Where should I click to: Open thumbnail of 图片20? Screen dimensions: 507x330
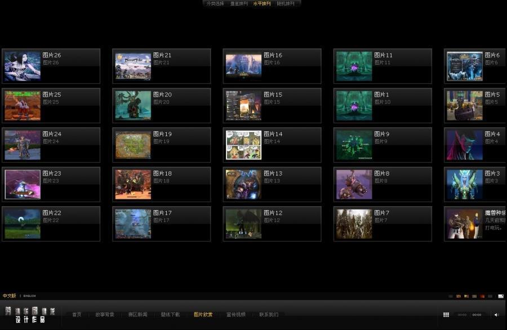pyautogui.click(x=133, y=106)
